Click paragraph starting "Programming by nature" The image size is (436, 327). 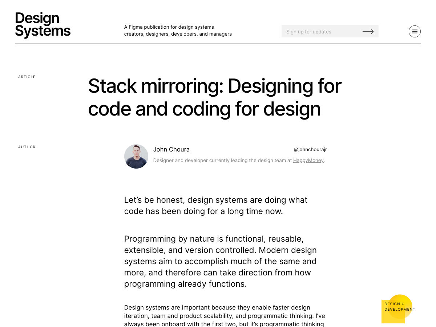pyautogui.click(x=221, y=261)
